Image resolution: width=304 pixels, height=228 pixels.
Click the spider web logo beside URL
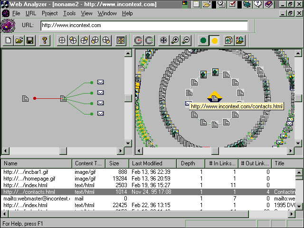(x=8, y=26)
